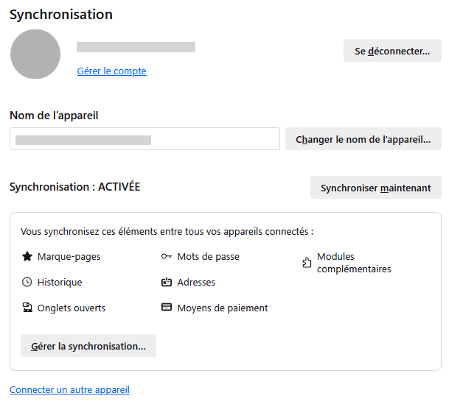Click the Onglets ouverts tabs icon
Screen dimensions: 460x407
click(27, 308)
